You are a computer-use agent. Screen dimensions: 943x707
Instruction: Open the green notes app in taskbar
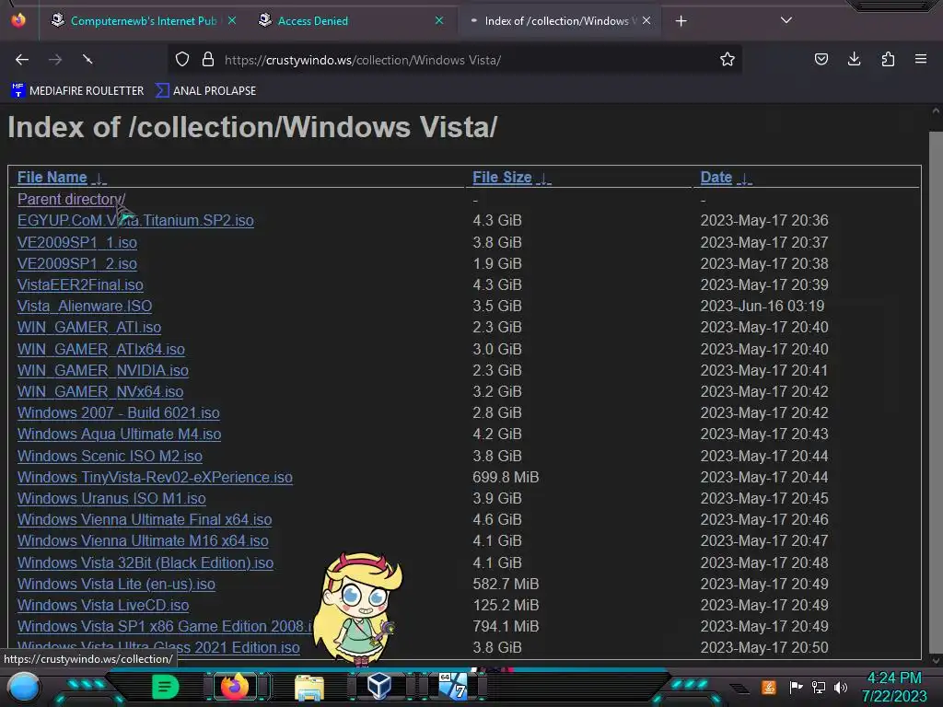coord(165,687)
